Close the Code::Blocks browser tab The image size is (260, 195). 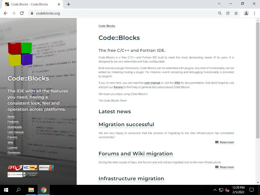coord(59,4)
